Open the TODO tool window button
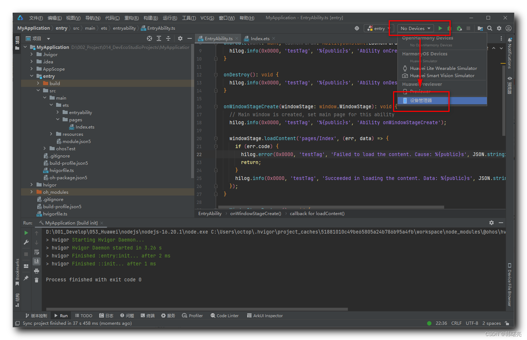This screenshot has width=527, height=340. [x=83, y=316]
